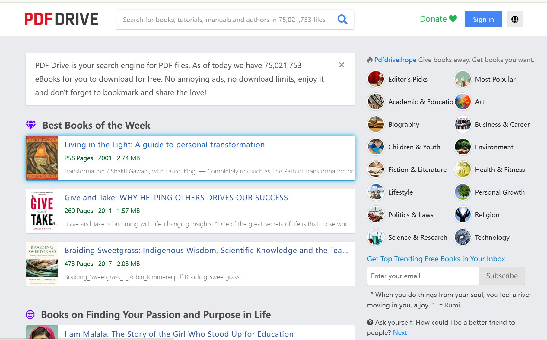The height and width of the screenshot is (340, 547).
Task: Click the Lifestyle category icon
Action: [376, 192]
